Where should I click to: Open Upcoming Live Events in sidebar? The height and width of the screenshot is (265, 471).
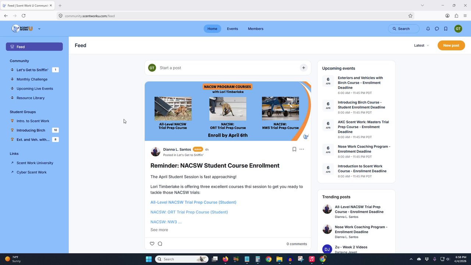34,89
